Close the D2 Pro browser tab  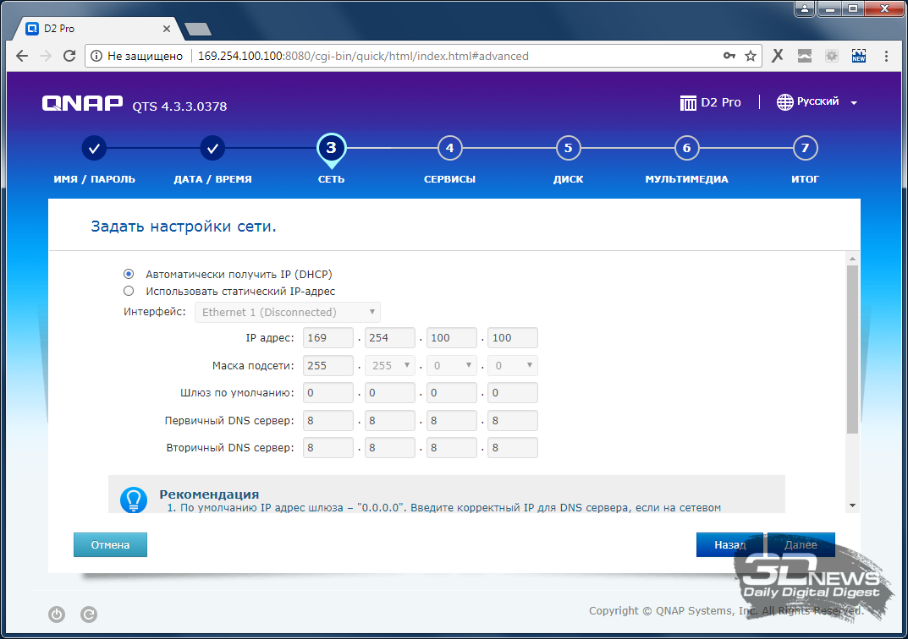pyautogui.click(x=166, y=29)
